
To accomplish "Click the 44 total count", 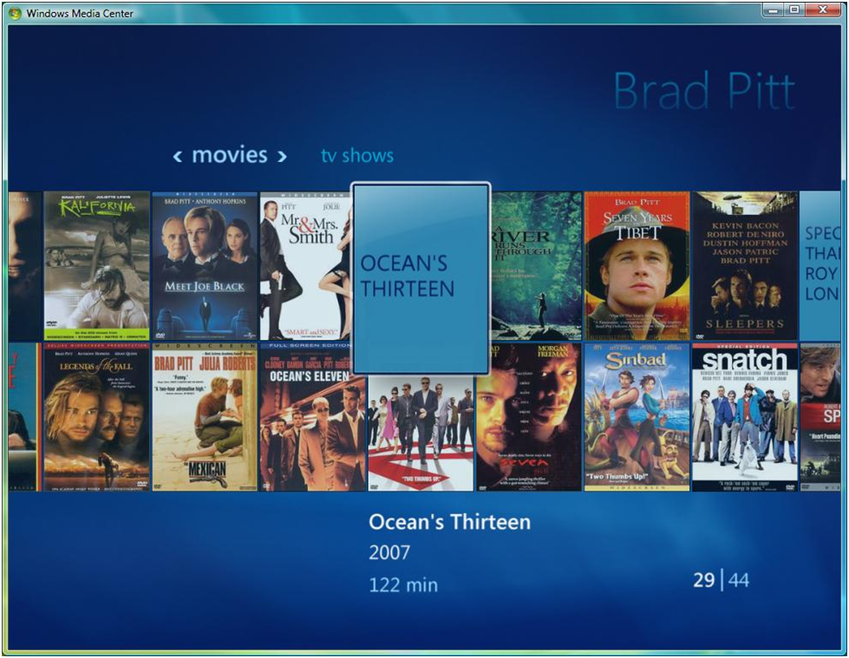I will pos(739,580).
